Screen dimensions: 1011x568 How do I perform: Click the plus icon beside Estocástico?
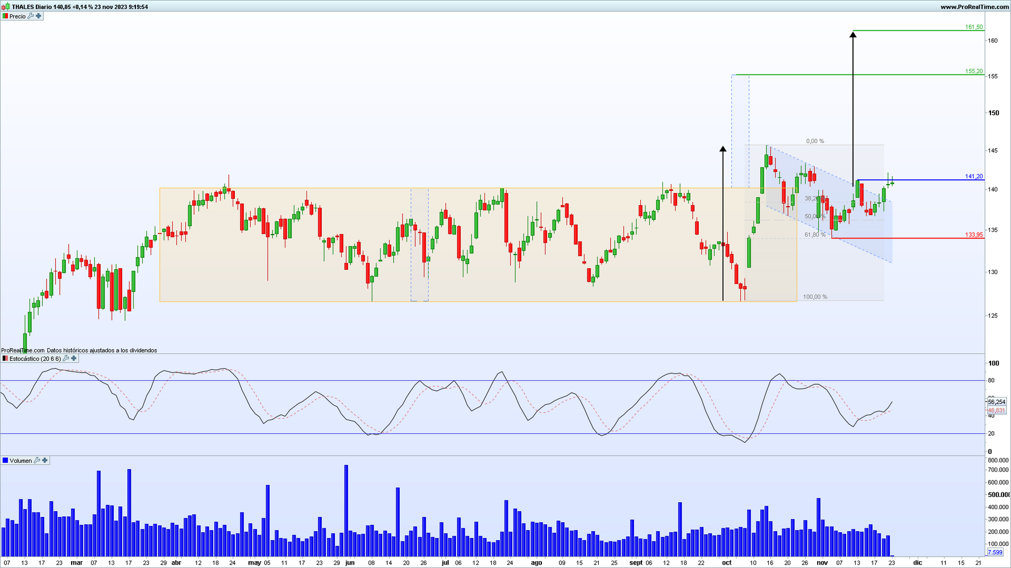[x=74, y=358]
